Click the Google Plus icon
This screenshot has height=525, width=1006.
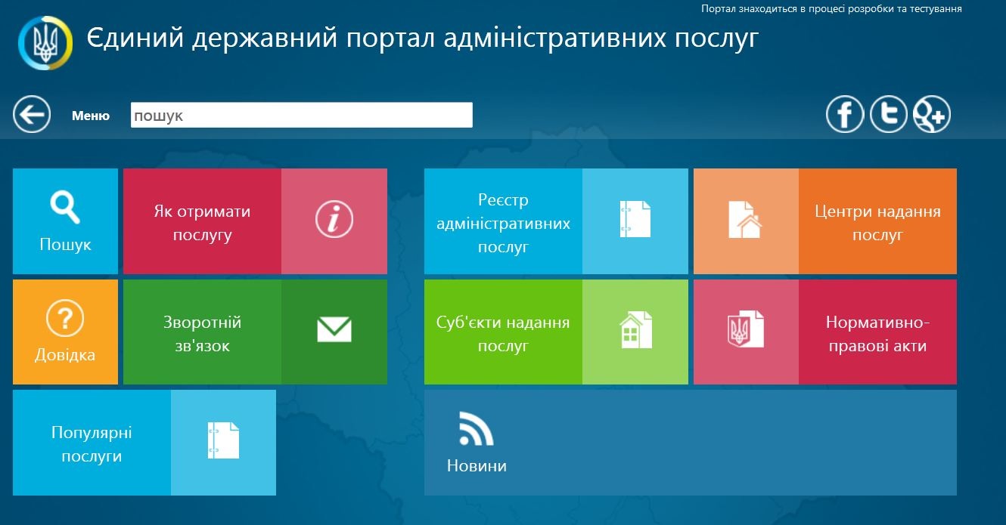(x=931, y=116)
